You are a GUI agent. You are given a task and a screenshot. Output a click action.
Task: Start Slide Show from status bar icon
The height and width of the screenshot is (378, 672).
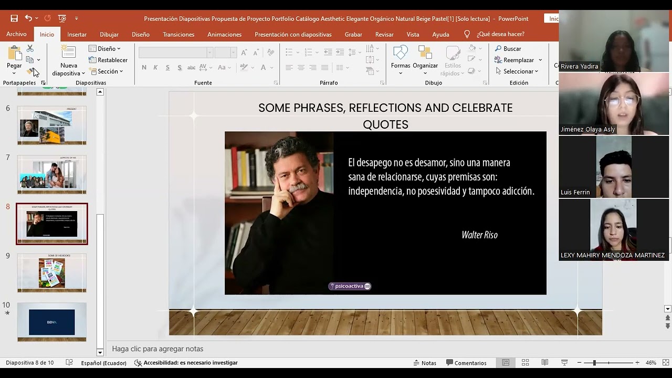564,363
